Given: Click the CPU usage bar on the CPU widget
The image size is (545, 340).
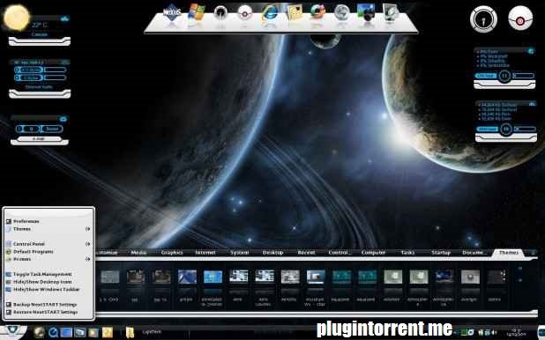Looking at the screenshot, I should coord(524,76).
